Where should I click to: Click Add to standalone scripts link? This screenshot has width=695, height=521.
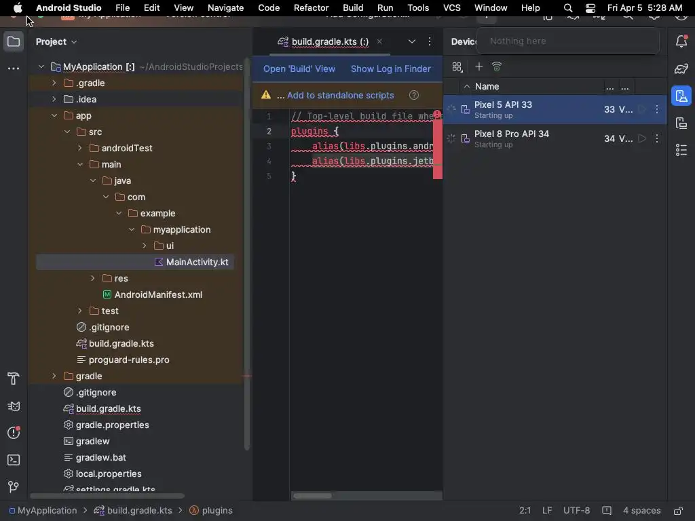click(x=341, y=95)
